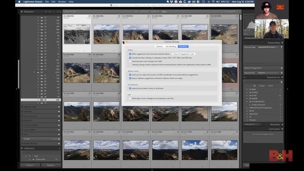Open the Edit menu
304x171 pixels.
(53, 1)
